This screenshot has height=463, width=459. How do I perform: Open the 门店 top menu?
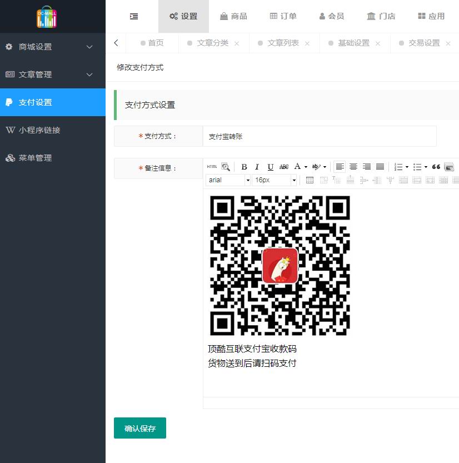(x=381, y=16)
